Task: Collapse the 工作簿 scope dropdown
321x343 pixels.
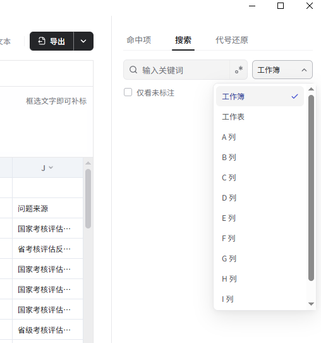Action: point(282,70)
